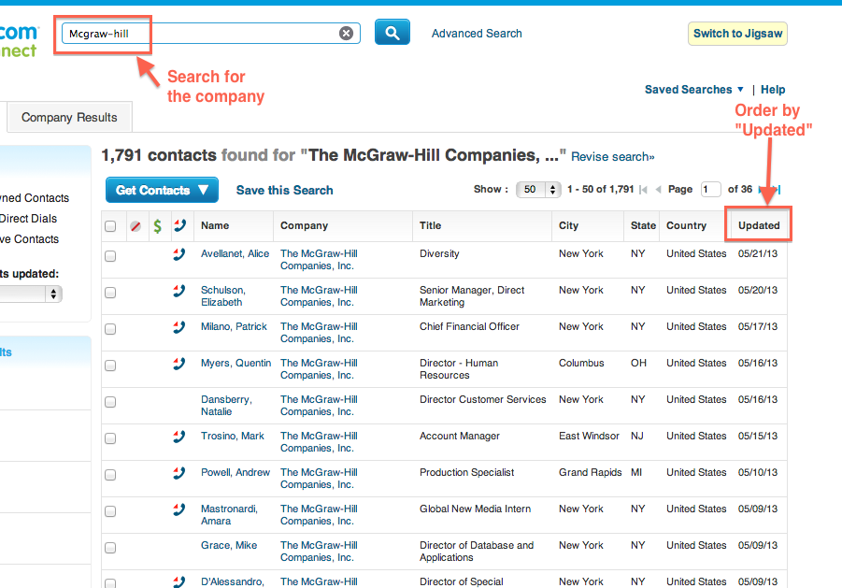Viewport: 842px width, 588px height.
Task: Check the box for Schulson, Elizabeth
Action: click(x=110, y=293)
